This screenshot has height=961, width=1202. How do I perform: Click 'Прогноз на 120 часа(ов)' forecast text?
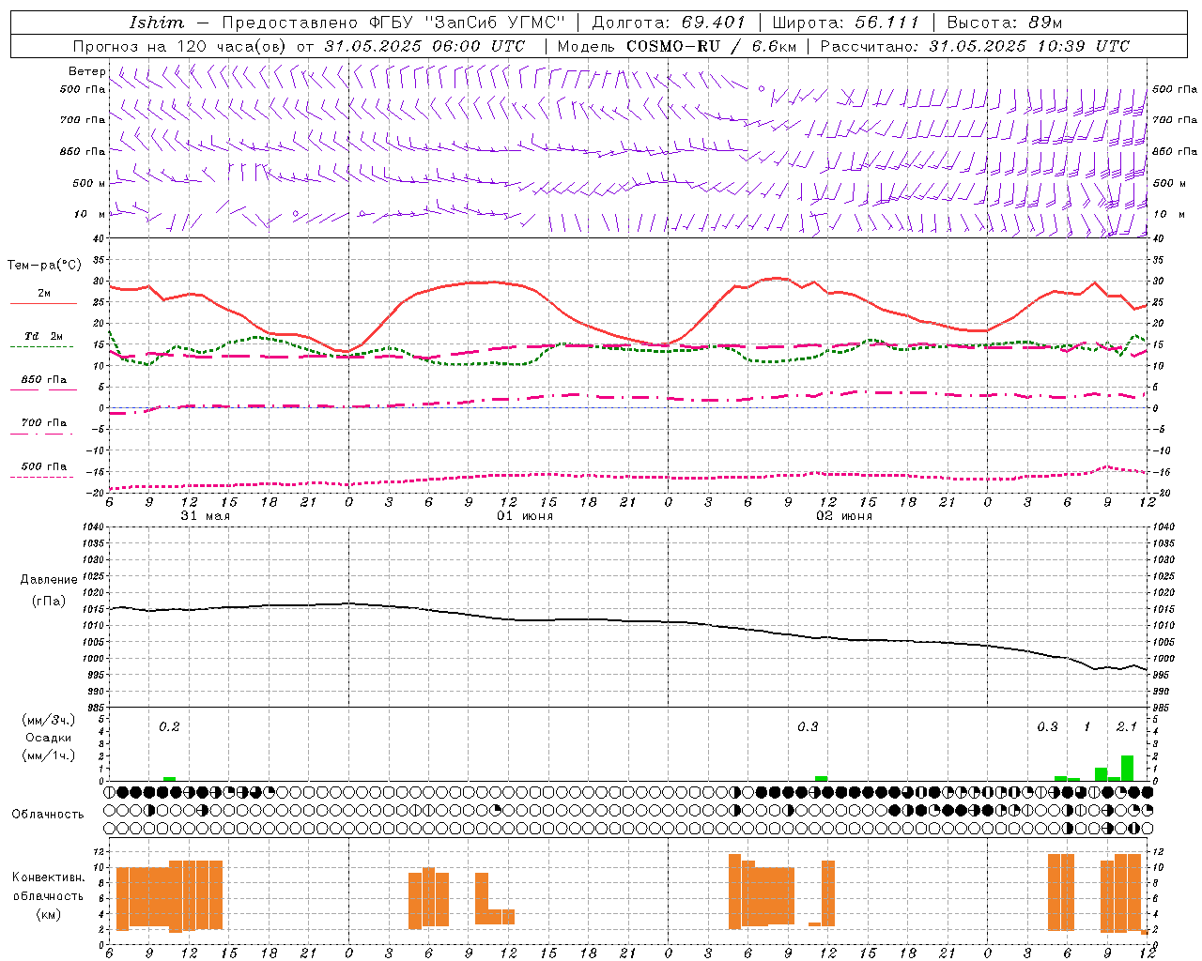[x=180, y=46]
